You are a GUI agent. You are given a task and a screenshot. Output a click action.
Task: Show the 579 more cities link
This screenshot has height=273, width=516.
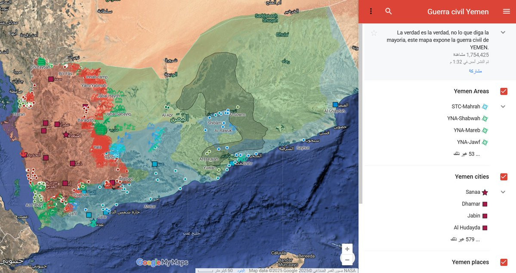coord(465,239)
